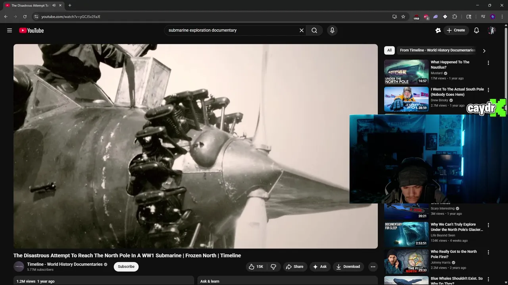Go back with the browser back arrow
This screenshot has height=285, width=508.
[x=6, y=17]
